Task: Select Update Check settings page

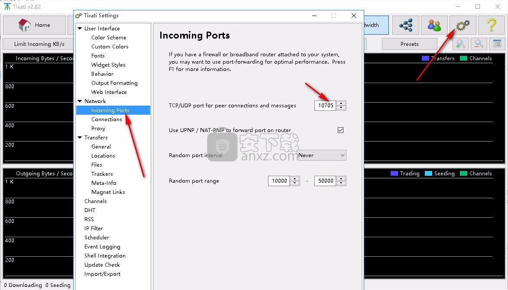Action: (x=102, y=265)
